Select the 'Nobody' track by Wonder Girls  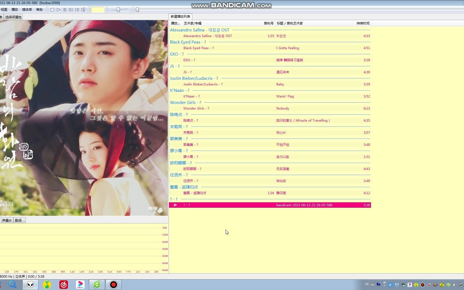click(x=270, y=108)
